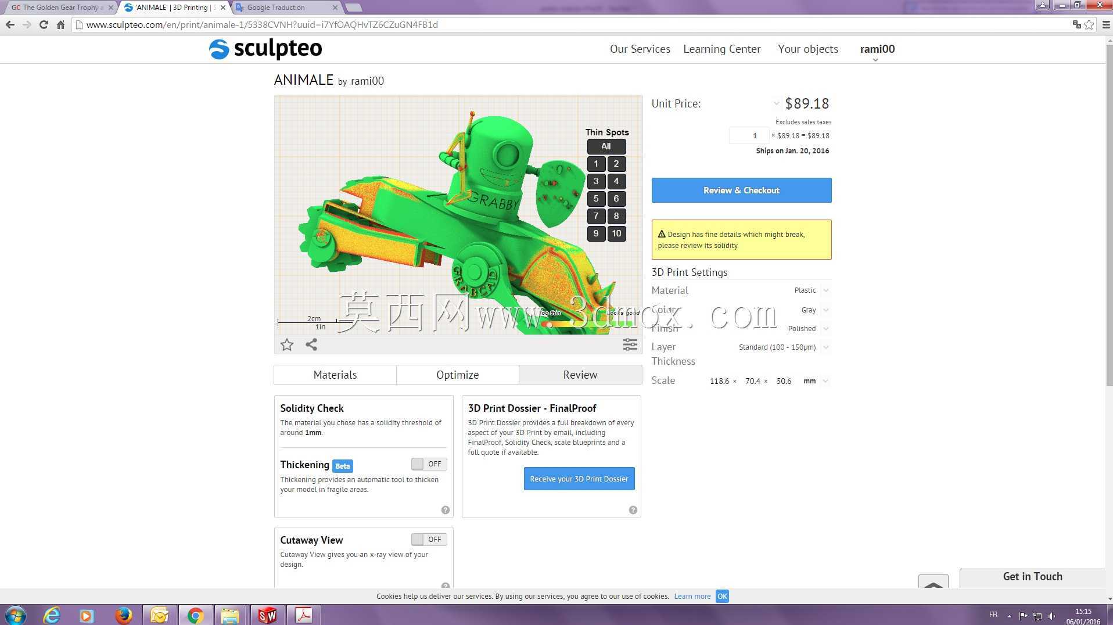Share the model using the share icon
1113x625 pixels.
(x=311, y=344)
